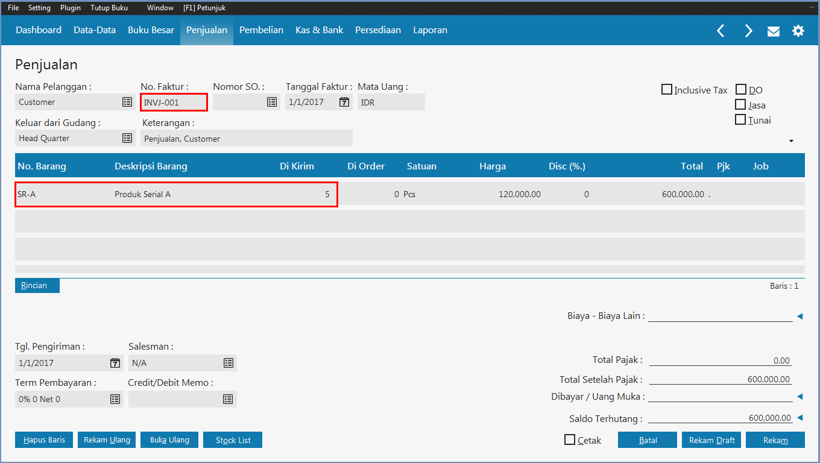Click the Disc (%.) column header
The width and height of the screenshot is (820, 463).
pyautogui.click(x=567, y=166)
